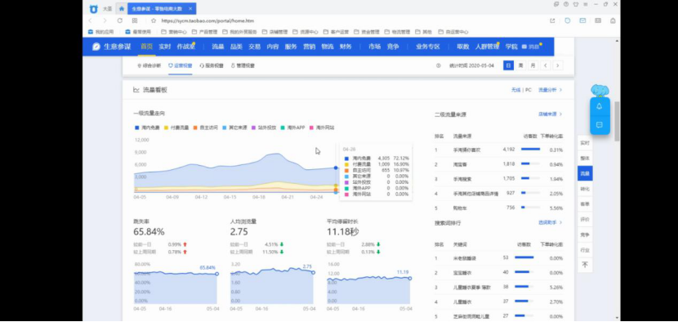Click the PC traffic view link
The height and width of the screenshot is (322, 678).
click(528, 90)
